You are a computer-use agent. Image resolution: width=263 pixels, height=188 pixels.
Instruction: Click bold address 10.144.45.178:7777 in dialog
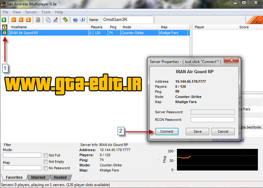click(x=191, y=81)
